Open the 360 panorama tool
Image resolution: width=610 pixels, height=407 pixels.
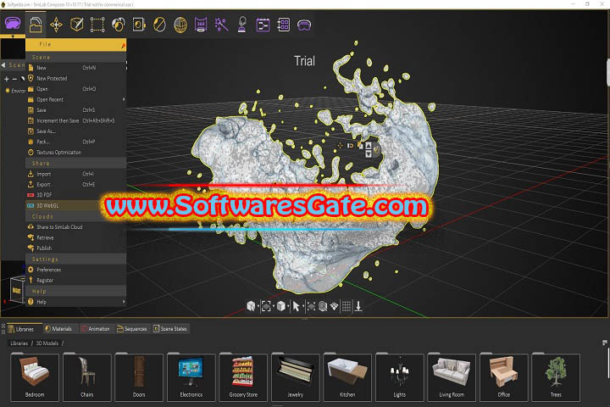coord(201,25)
